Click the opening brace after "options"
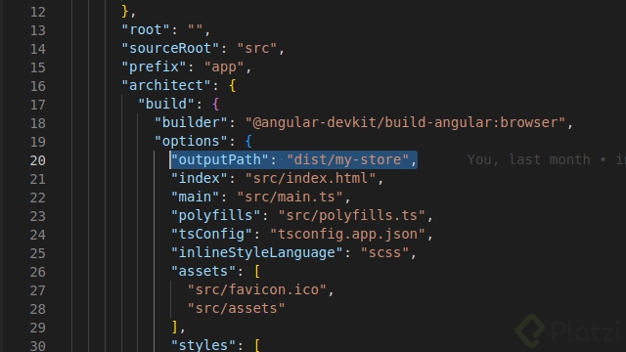The width and height of the screenshot is (626, 352). [248, 141]
